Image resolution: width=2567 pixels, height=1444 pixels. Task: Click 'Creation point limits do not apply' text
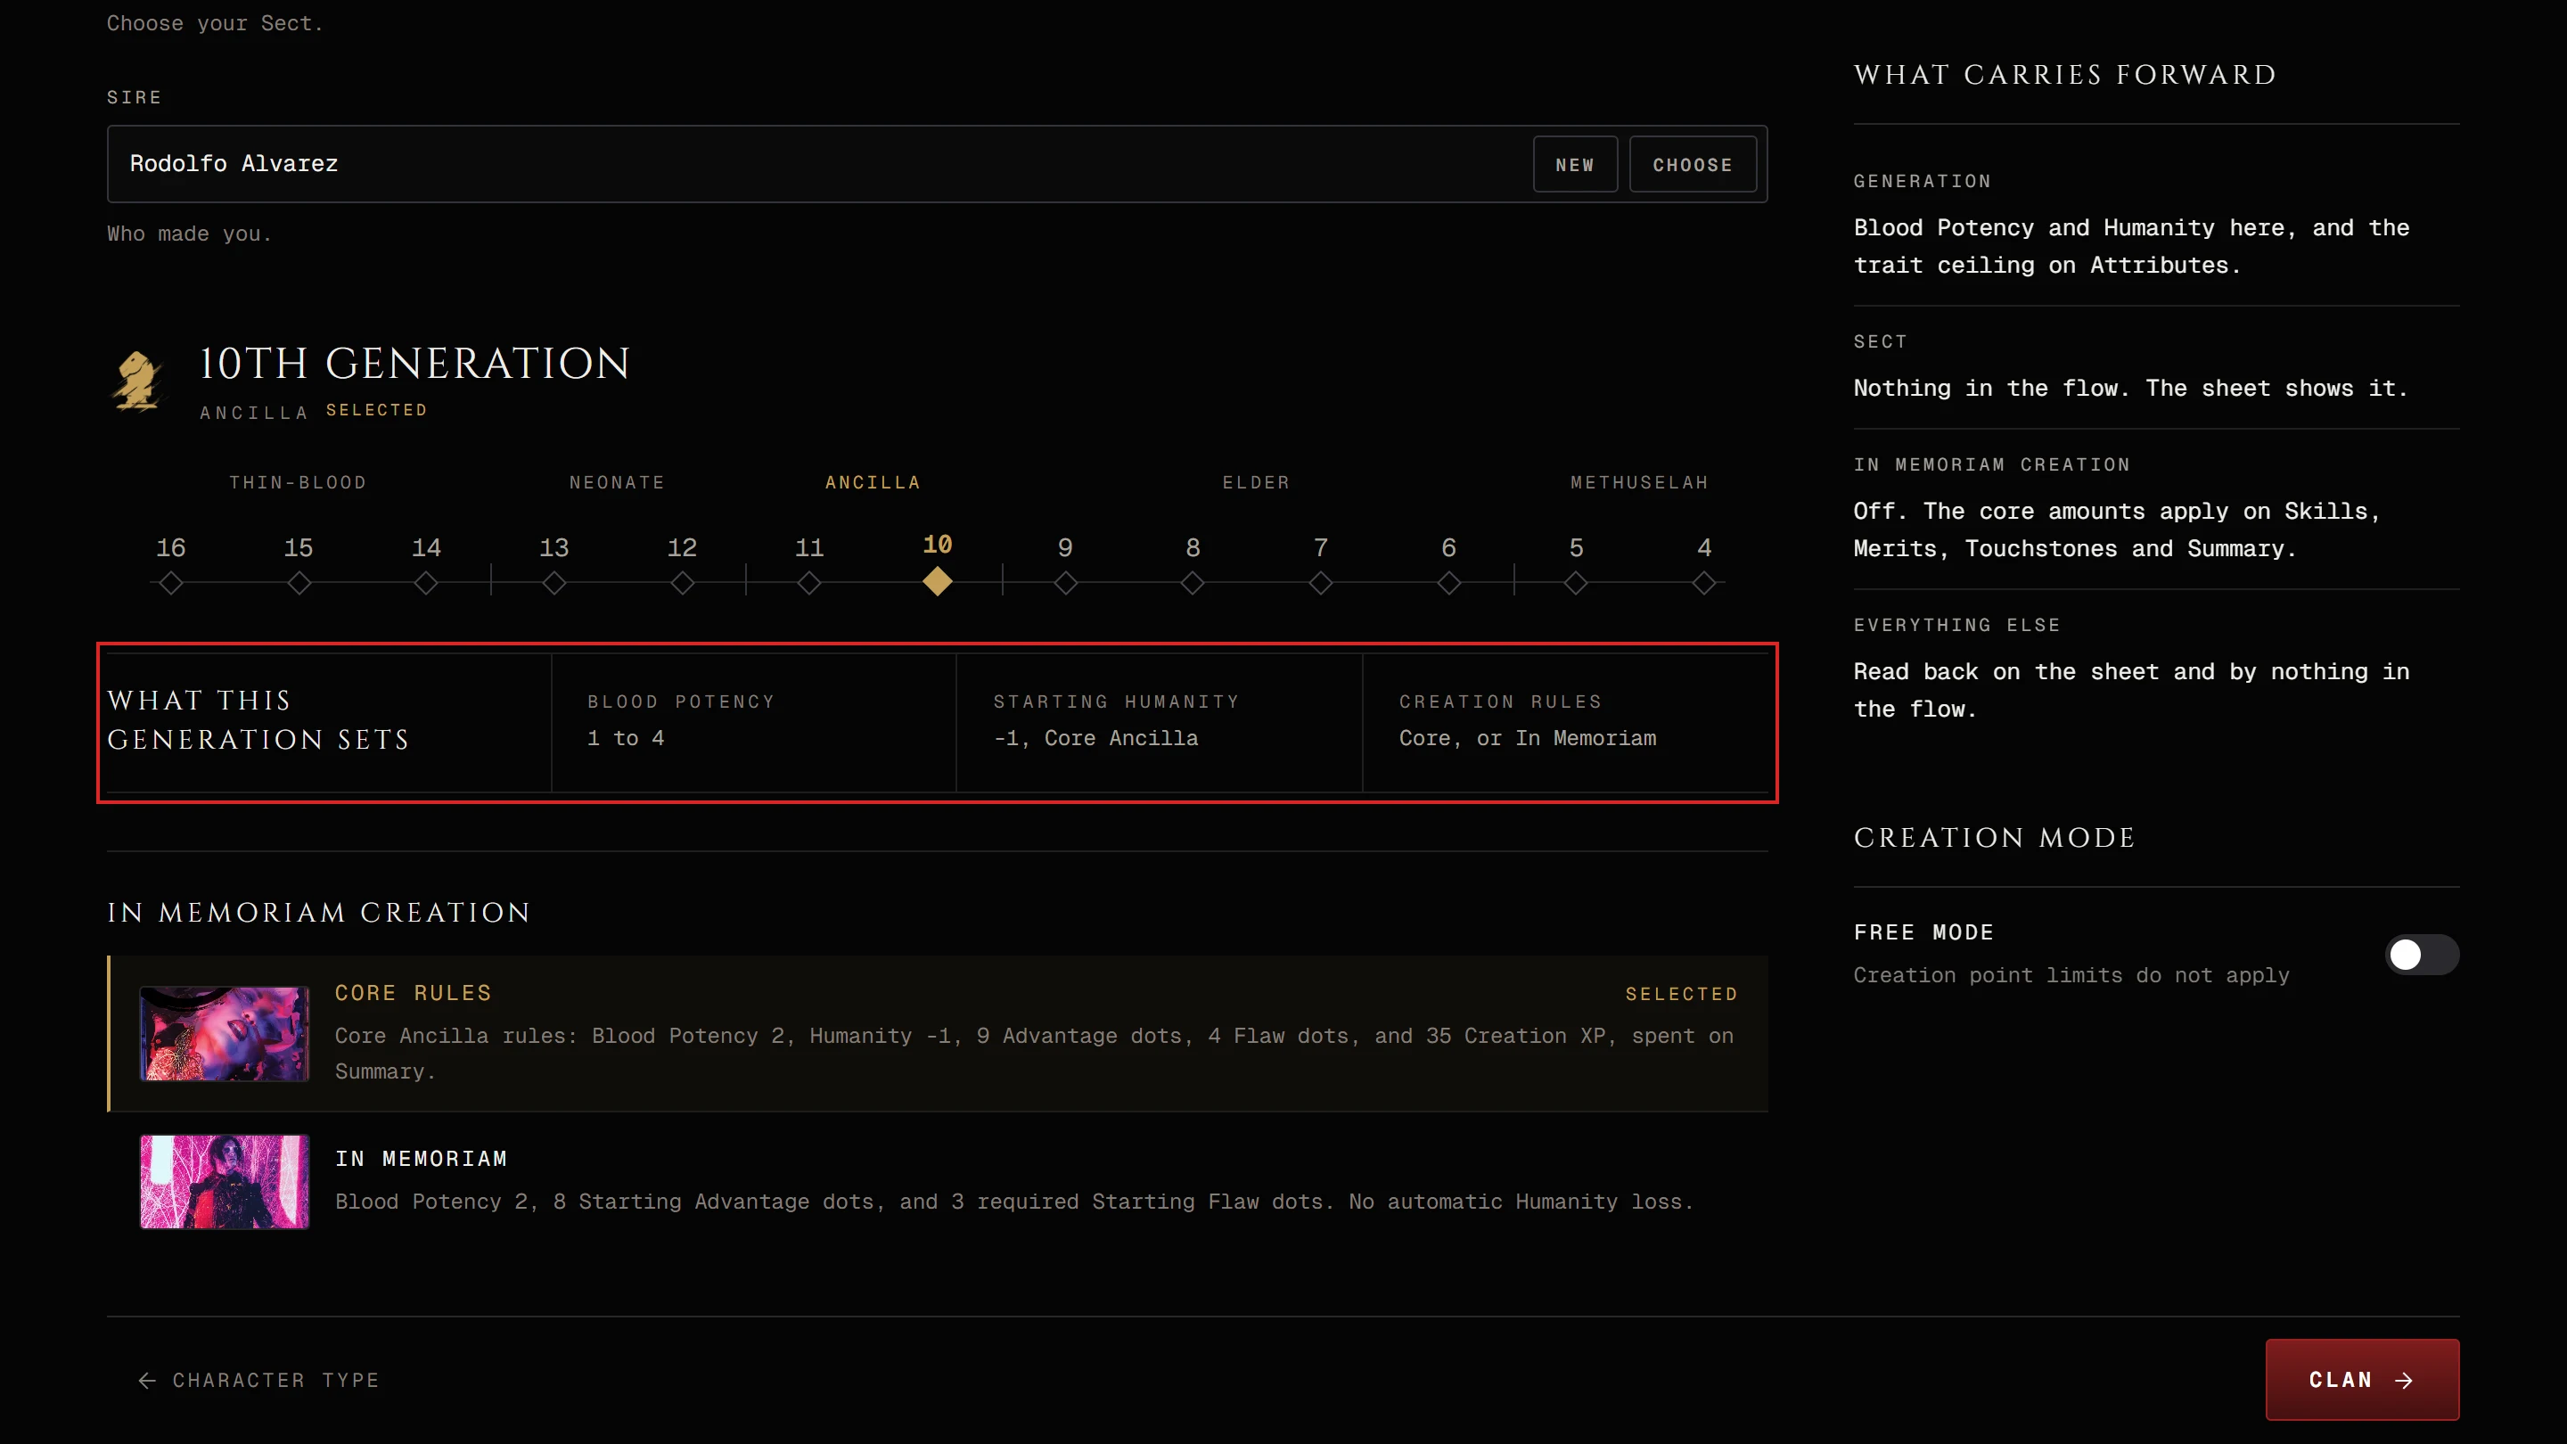(2071, 974)
